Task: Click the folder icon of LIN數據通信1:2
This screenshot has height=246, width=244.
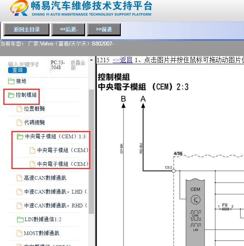Action: [20, 220]
